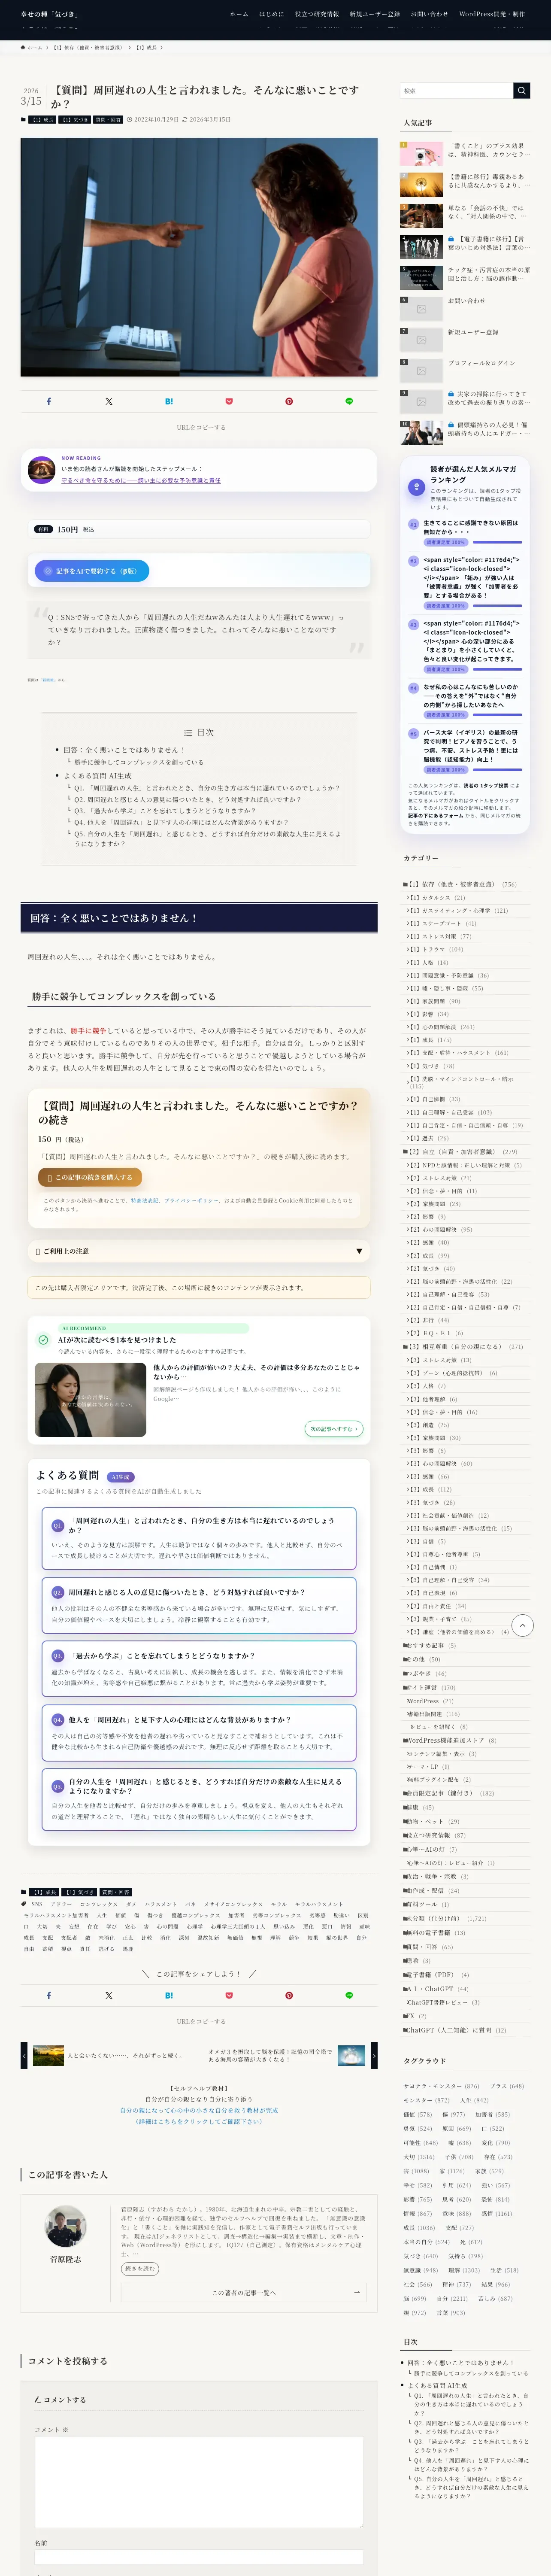This screenshot has width=551, height=2576.
Task: Open the link 自分の親になって心の中の小さな自分を救う教材が完成
Action: click(199, 2111)
